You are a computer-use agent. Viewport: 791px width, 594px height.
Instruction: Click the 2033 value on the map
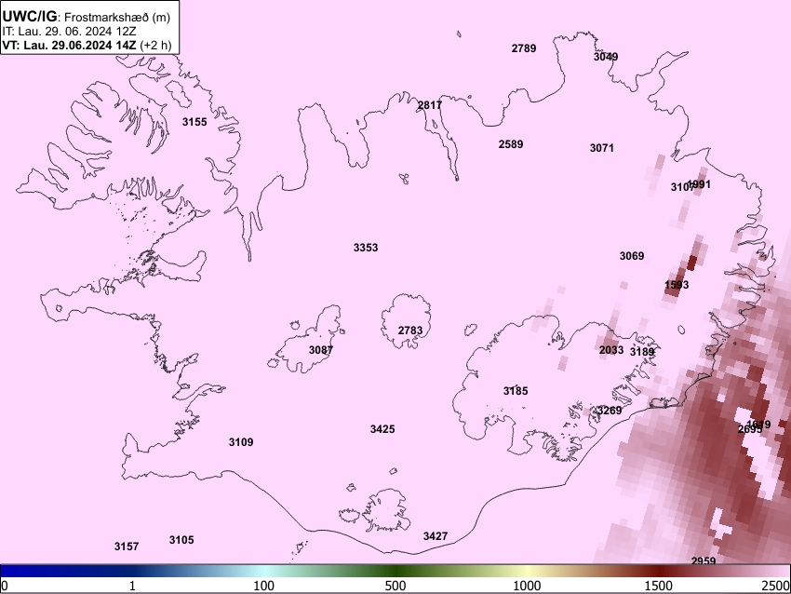[x=611, y=350]
